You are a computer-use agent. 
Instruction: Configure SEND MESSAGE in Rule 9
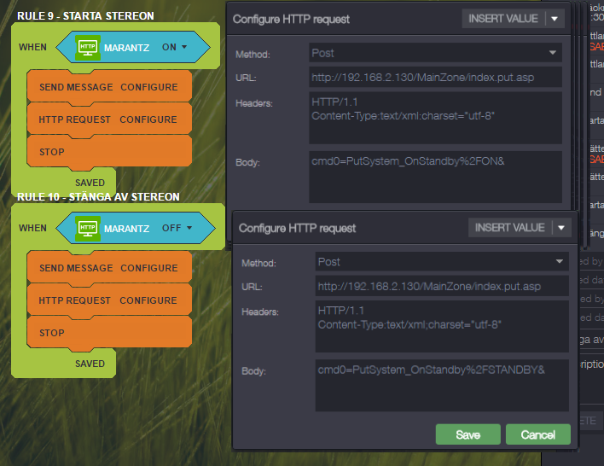pyautogui.click(x=148, y=87)
